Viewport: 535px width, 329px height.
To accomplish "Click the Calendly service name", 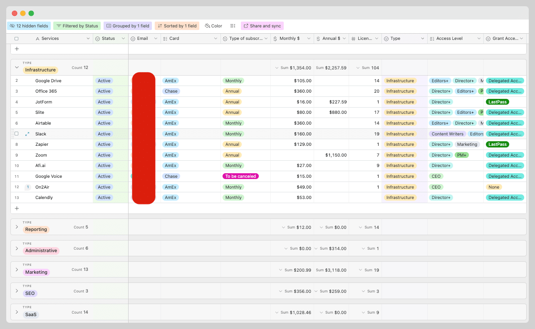I will point(44,197).
